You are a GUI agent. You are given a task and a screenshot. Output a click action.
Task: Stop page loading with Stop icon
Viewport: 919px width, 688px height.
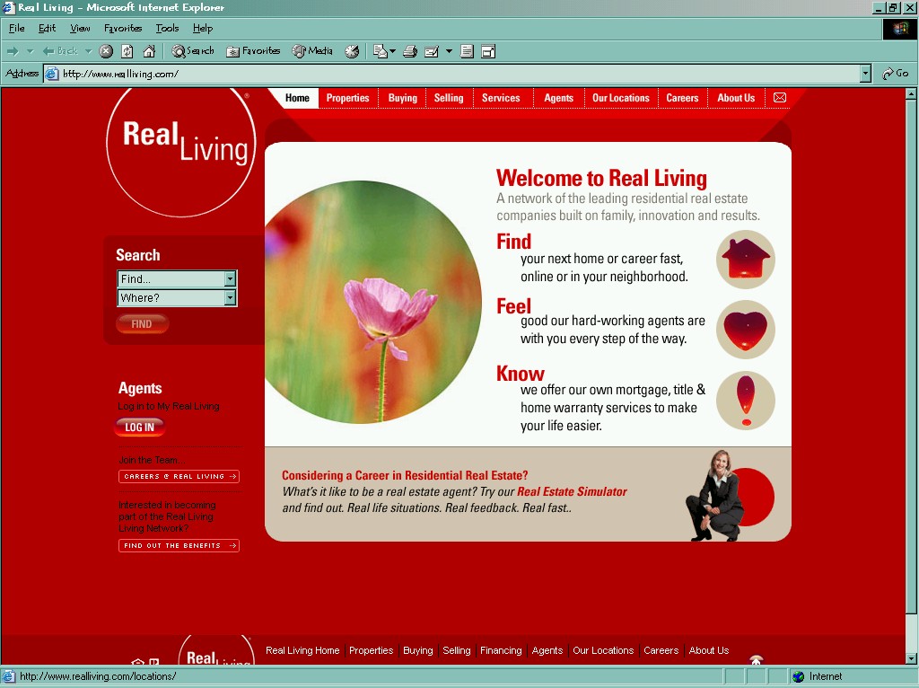click(x=106, y=51)
